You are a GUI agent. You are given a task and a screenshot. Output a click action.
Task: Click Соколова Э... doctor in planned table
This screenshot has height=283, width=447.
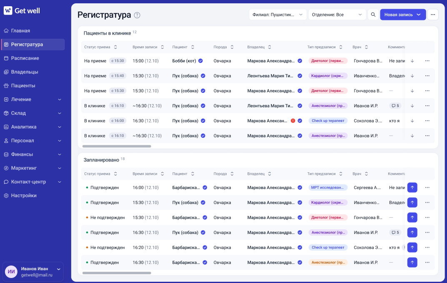click(x=368, y=247)
